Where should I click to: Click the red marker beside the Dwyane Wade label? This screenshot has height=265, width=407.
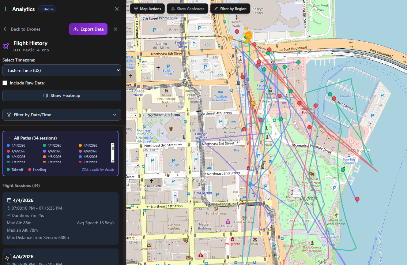237,32
